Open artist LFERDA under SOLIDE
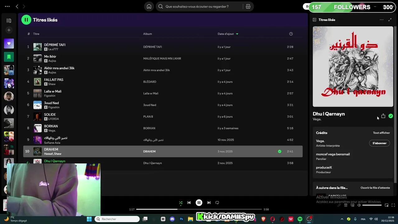 [x=53, y=119]
